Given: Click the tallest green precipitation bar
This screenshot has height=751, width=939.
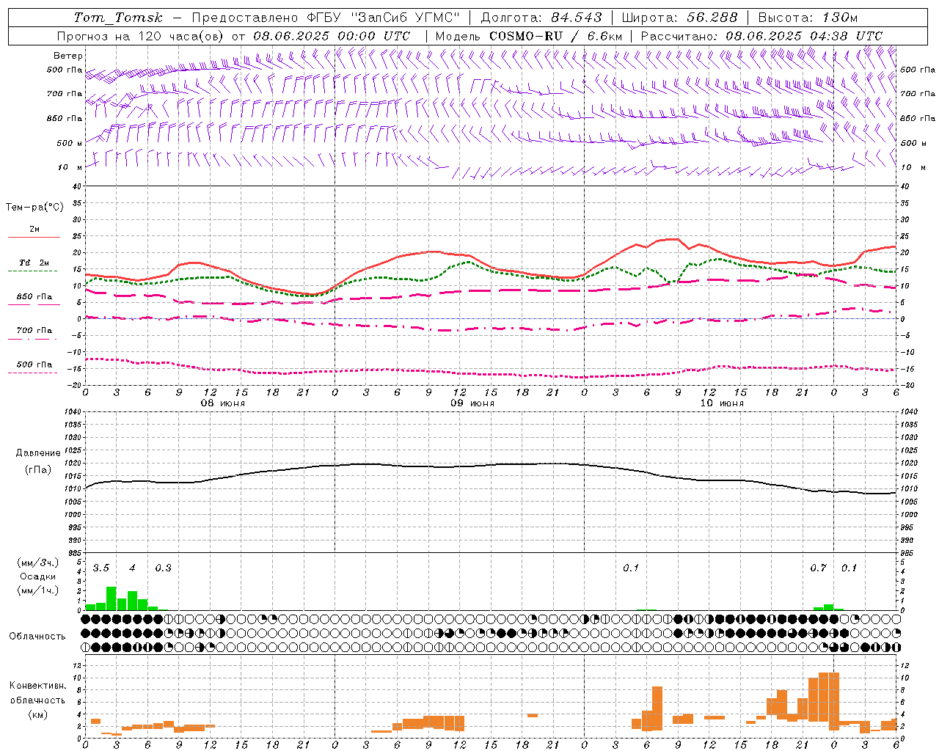Looking at the screenshot, I should pos(112,598).
